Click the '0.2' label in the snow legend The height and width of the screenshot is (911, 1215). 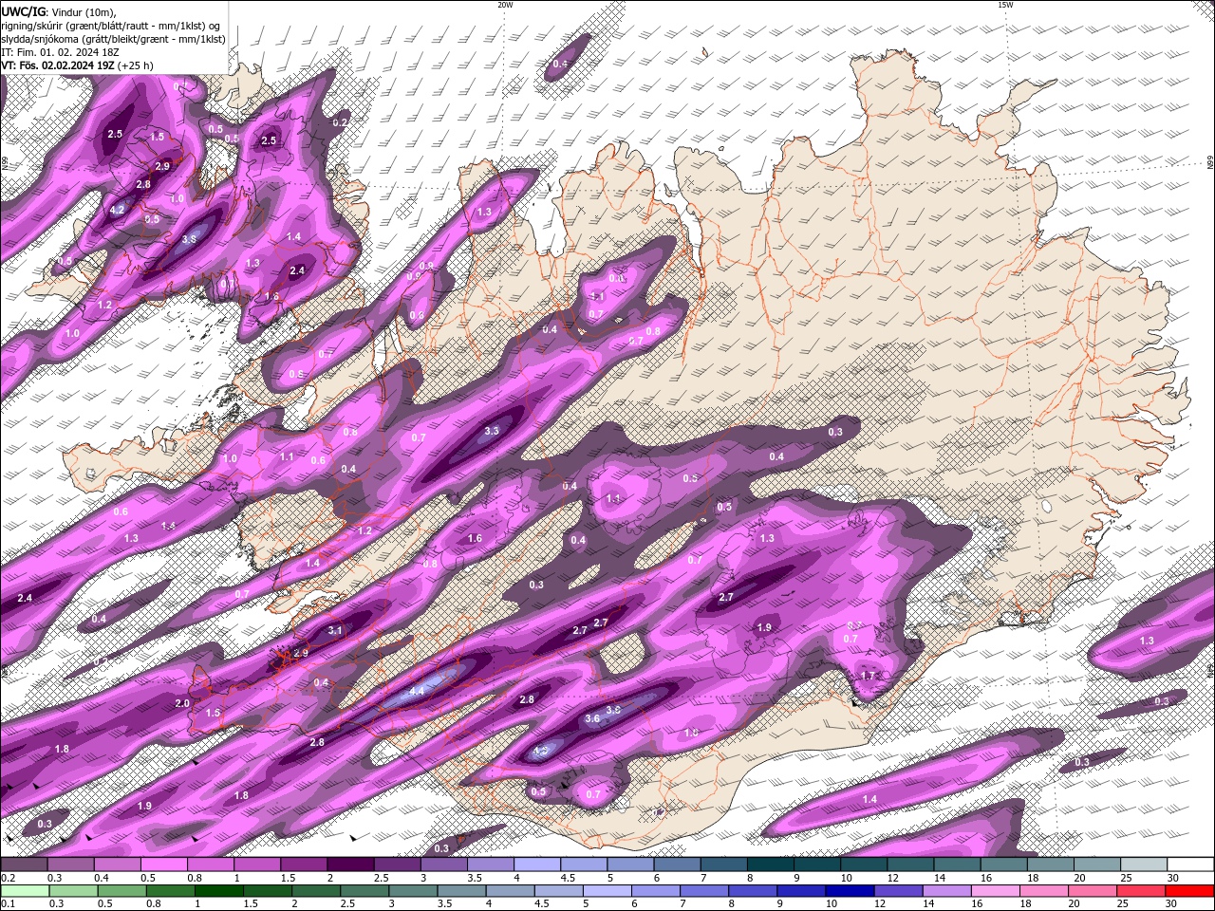pos(8,878)
